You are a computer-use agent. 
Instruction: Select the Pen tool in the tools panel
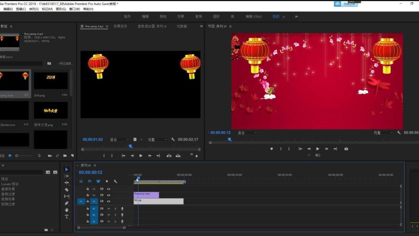(67, 203)
